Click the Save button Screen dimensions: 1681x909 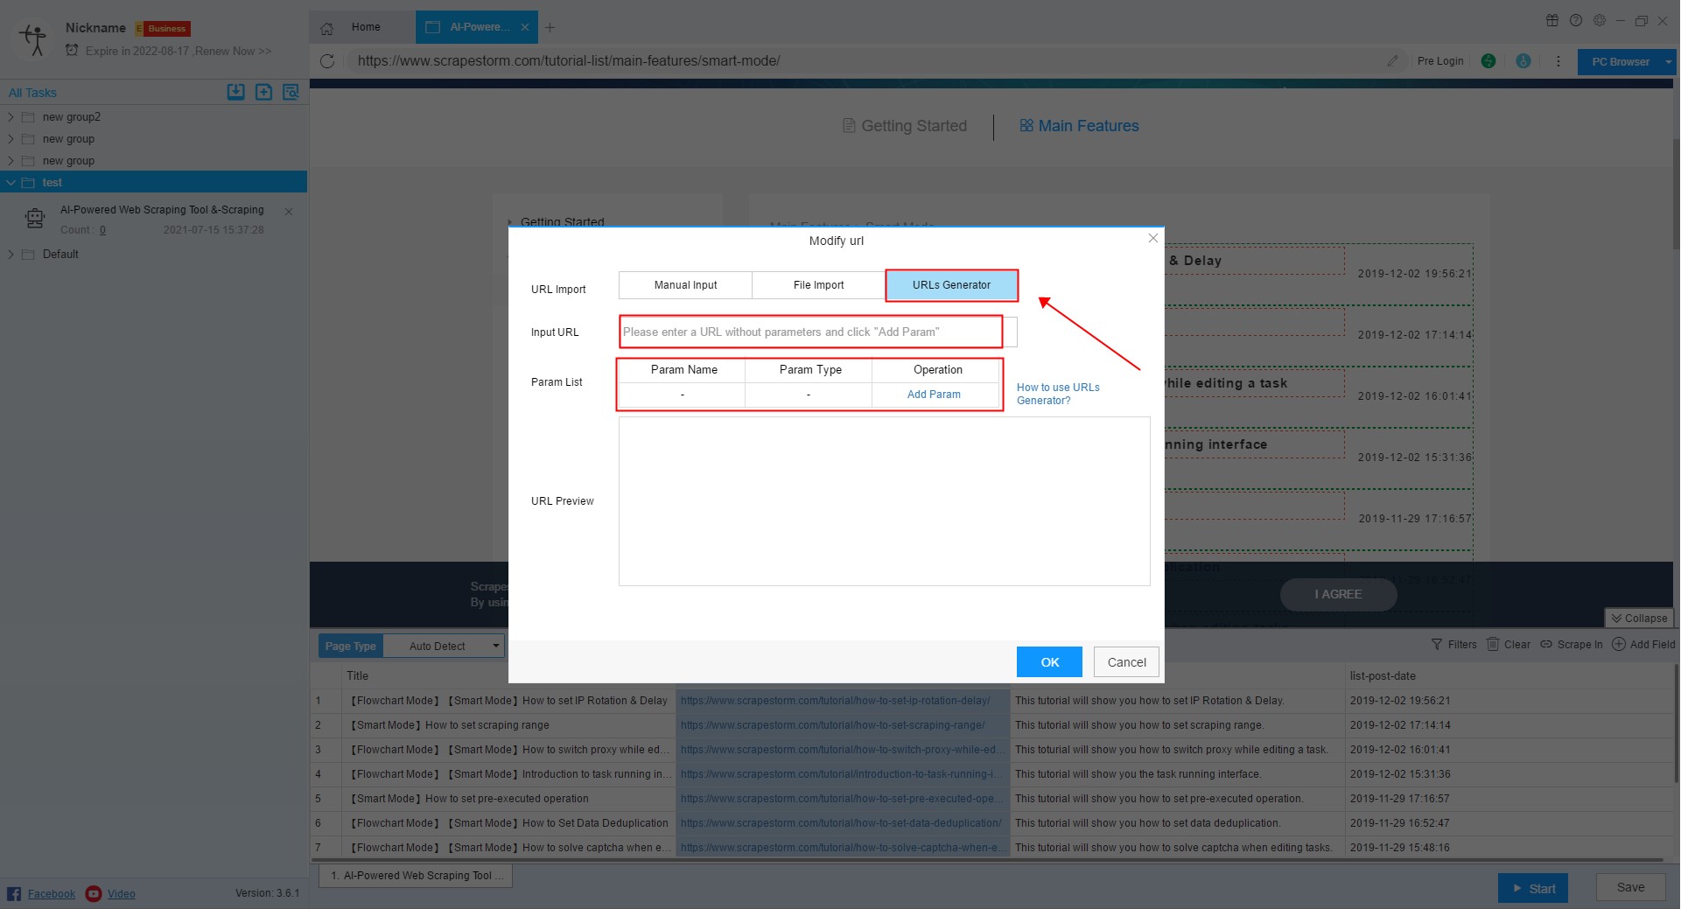coord(1630,887)
